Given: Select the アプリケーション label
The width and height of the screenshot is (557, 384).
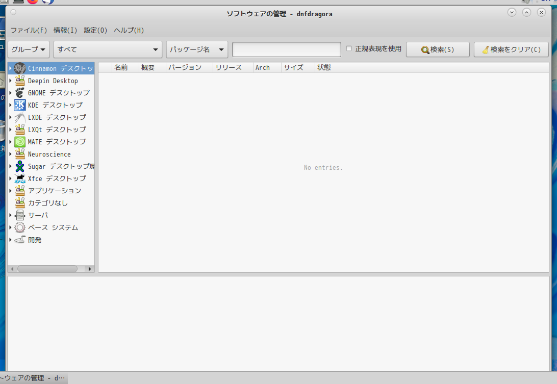Looking at the screenshot, I should pyautogui.click(x=55, y=191).
